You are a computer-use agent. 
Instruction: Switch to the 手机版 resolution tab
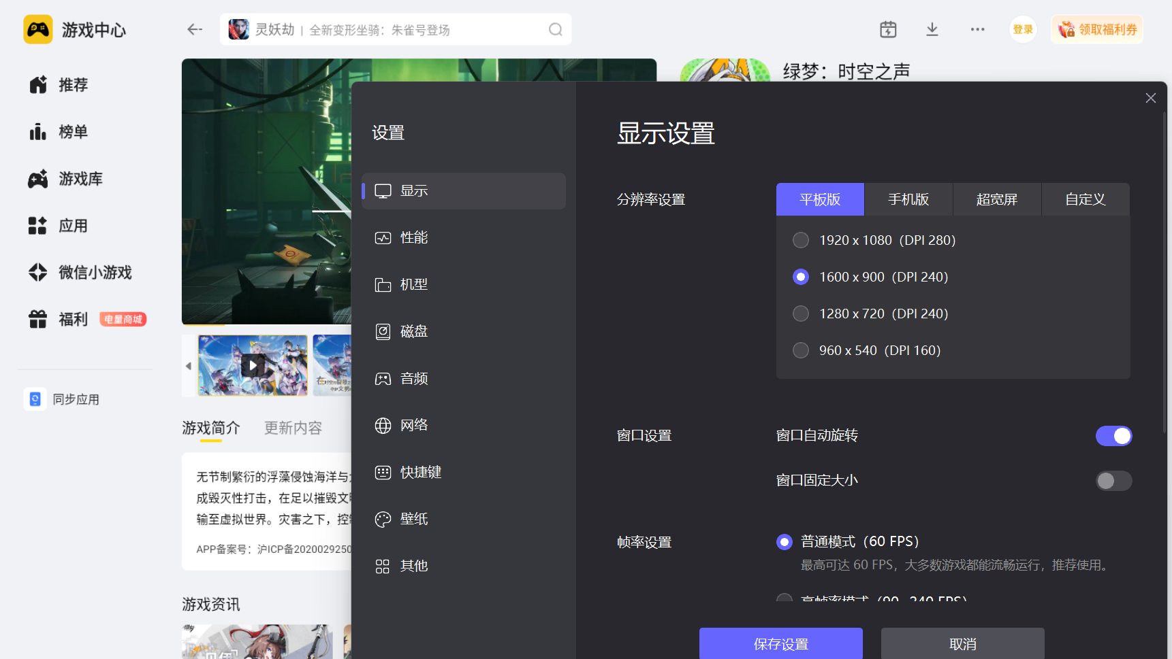pos(908,199)
